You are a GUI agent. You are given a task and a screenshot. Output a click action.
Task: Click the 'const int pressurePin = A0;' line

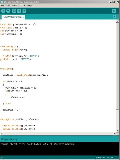click(18, 25)
